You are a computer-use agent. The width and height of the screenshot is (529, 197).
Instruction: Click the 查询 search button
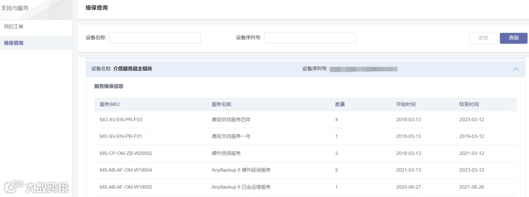[x=513, y=38]
